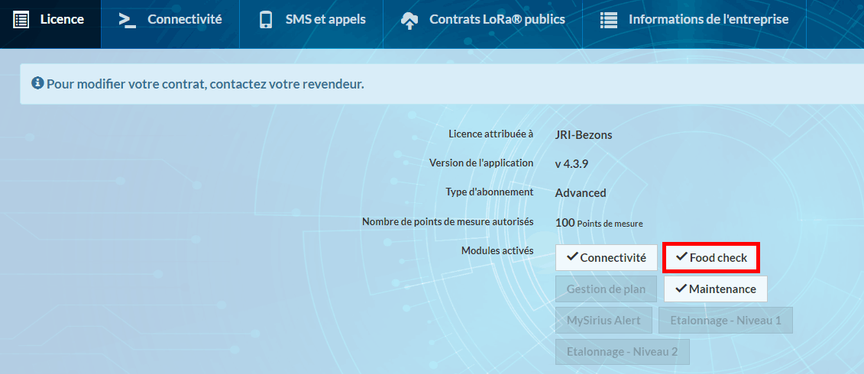
Task: Click the JRI-Bezons licence holder value
Action: [584, 134]
